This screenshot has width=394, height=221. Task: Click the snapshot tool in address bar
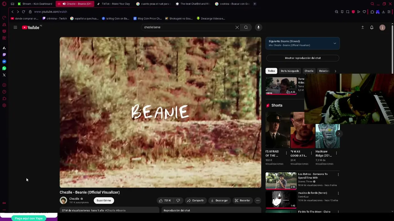tap(348, 12)
